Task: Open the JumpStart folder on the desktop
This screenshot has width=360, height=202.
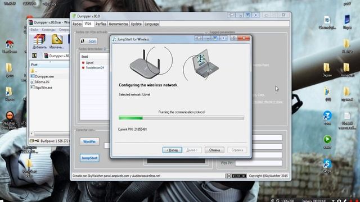Action: coord(29,168)
